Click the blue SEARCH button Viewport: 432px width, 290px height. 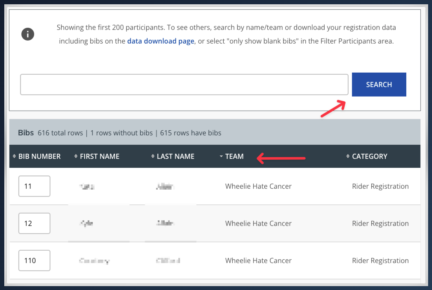[379, 85]
